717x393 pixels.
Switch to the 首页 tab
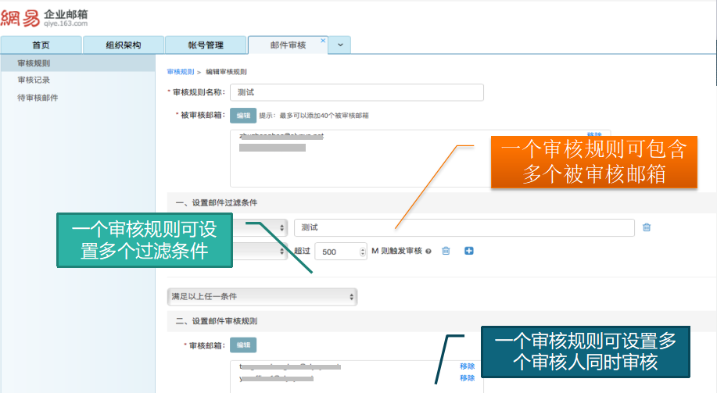[41, 45]
